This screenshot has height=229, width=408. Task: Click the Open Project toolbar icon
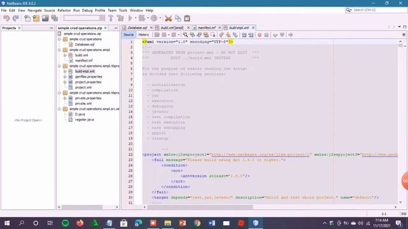45,18
